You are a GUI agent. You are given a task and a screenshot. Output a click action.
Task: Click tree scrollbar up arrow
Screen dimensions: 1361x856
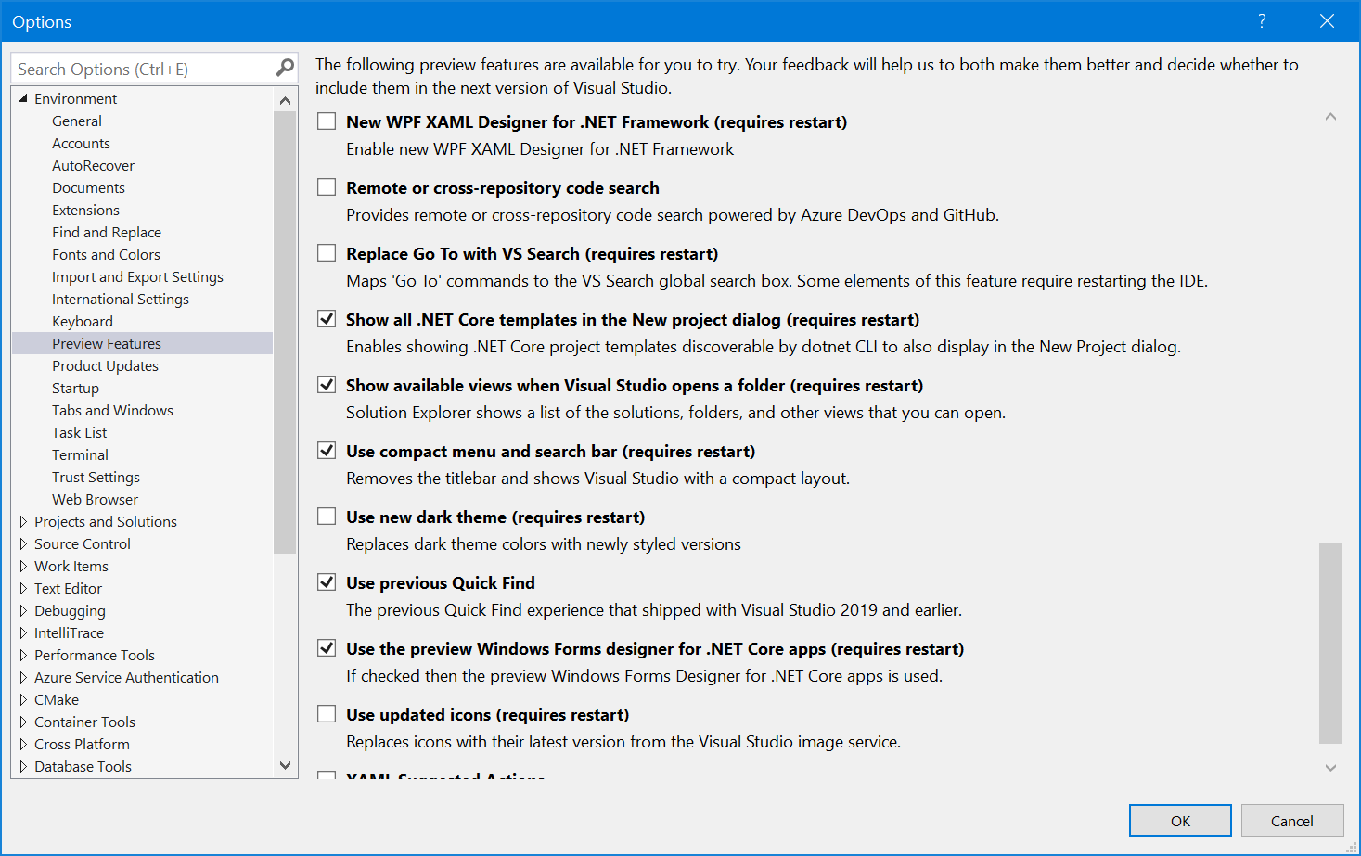(285, 100)
